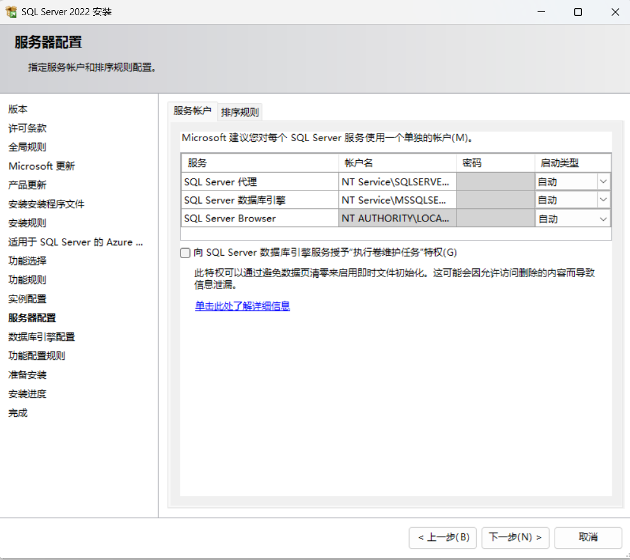Select the bold 服务器配置 step in the sidebar

(x=32, y=318)
